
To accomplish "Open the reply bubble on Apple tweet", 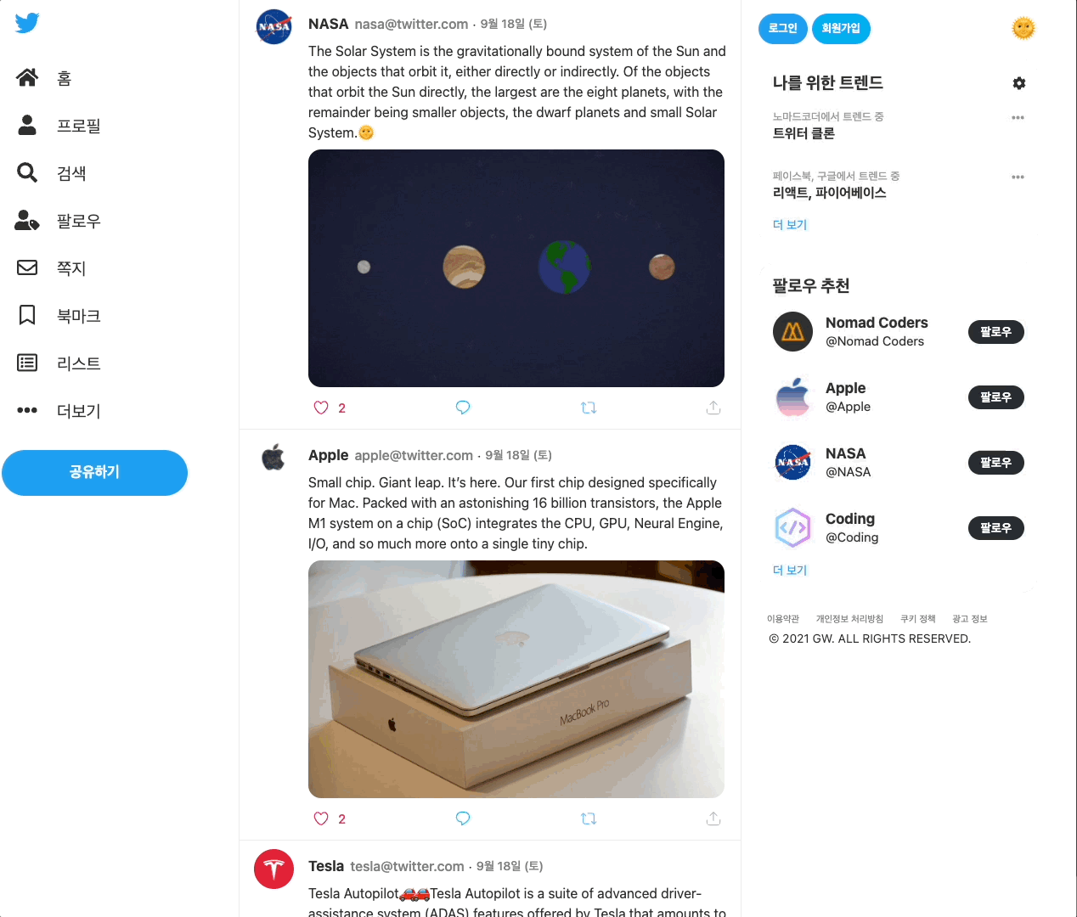I will tap(463, 819).
